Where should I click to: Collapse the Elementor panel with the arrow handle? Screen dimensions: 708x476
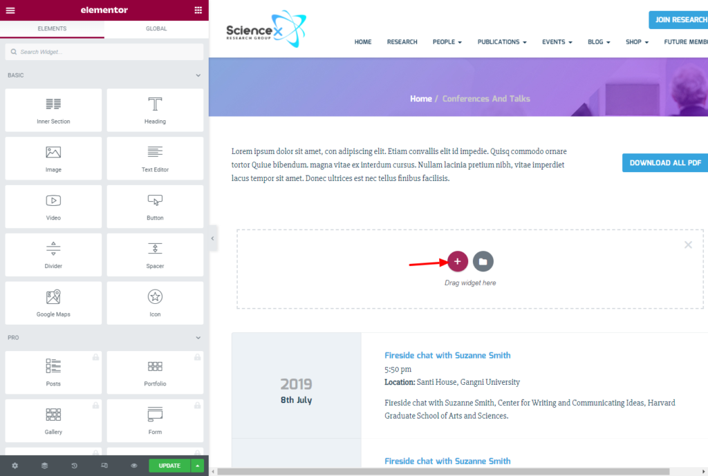[213, 238]
